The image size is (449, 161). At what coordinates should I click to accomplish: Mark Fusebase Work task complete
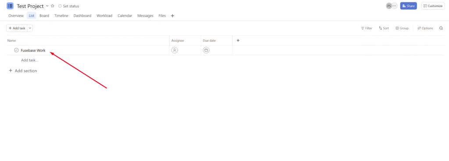(16, 50)
